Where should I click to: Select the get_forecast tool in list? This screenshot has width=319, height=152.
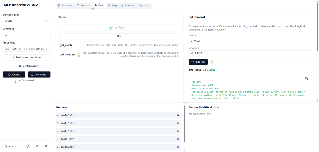120,54
